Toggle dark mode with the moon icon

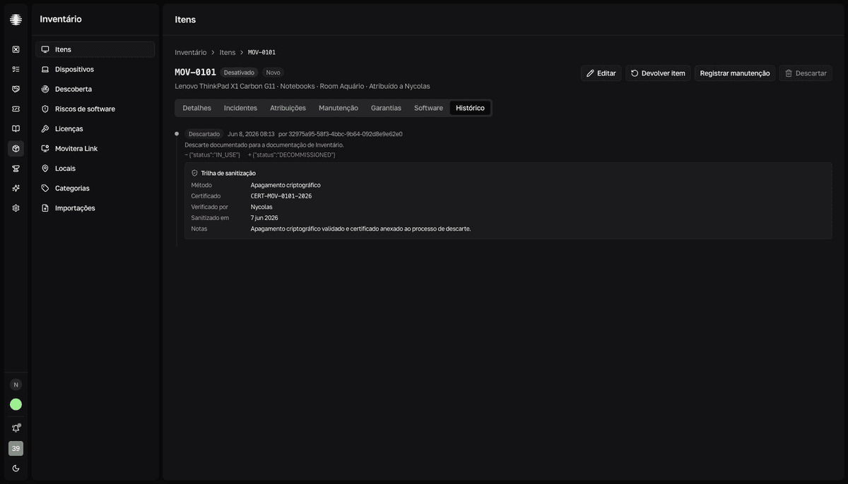(x=16, y=468)
